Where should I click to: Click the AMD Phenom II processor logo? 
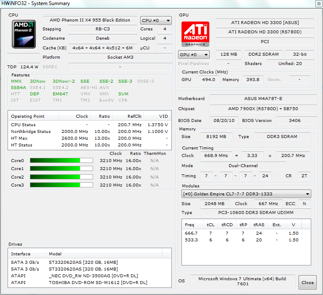point(24,34)
